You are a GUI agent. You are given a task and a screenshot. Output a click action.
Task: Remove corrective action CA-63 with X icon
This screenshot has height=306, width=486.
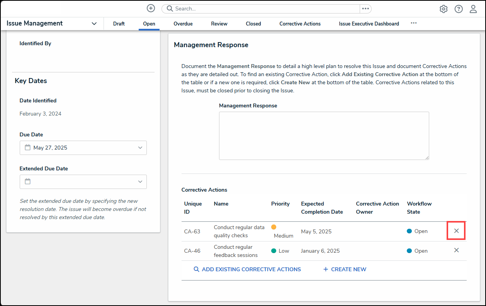[x=456, y=231]
